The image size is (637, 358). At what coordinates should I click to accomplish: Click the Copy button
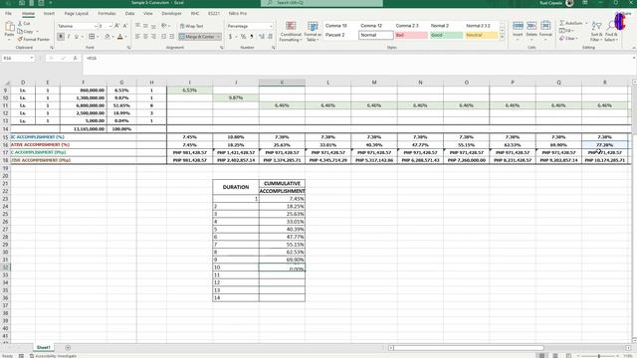(x=26, y=31)
